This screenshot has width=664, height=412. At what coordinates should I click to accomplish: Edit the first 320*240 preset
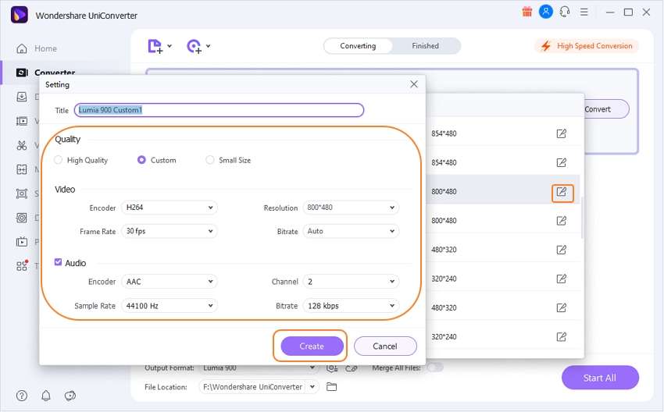(561, 279)
